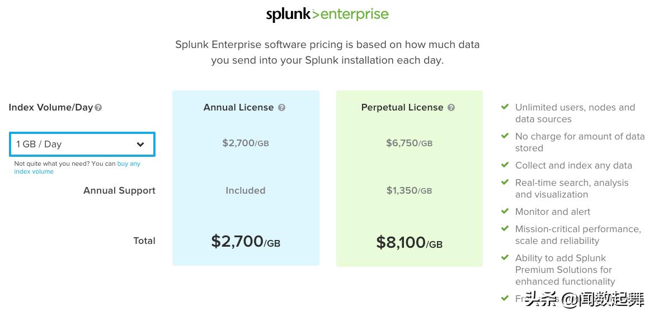This screenshot has height=317, width=654.
Task: Click the Index Volume/Day label
Action: point(51,107)
